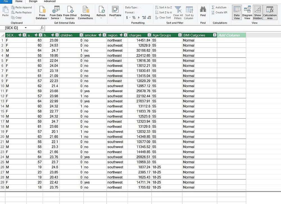Open the smoker column filter dropdown
The image size is (281, 204).
[x=104, y=35]
